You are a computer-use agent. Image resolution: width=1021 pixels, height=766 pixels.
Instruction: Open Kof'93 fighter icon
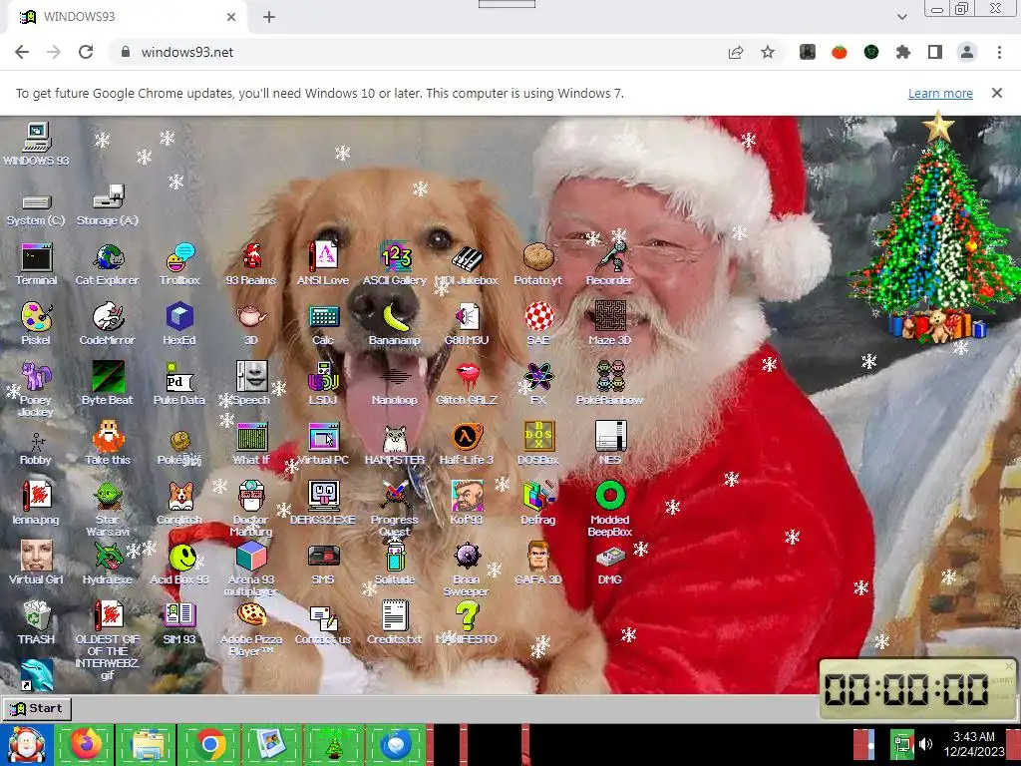click(x=467, y=503)
